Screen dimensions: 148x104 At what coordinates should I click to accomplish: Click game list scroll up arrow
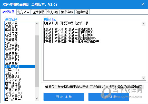37,24
